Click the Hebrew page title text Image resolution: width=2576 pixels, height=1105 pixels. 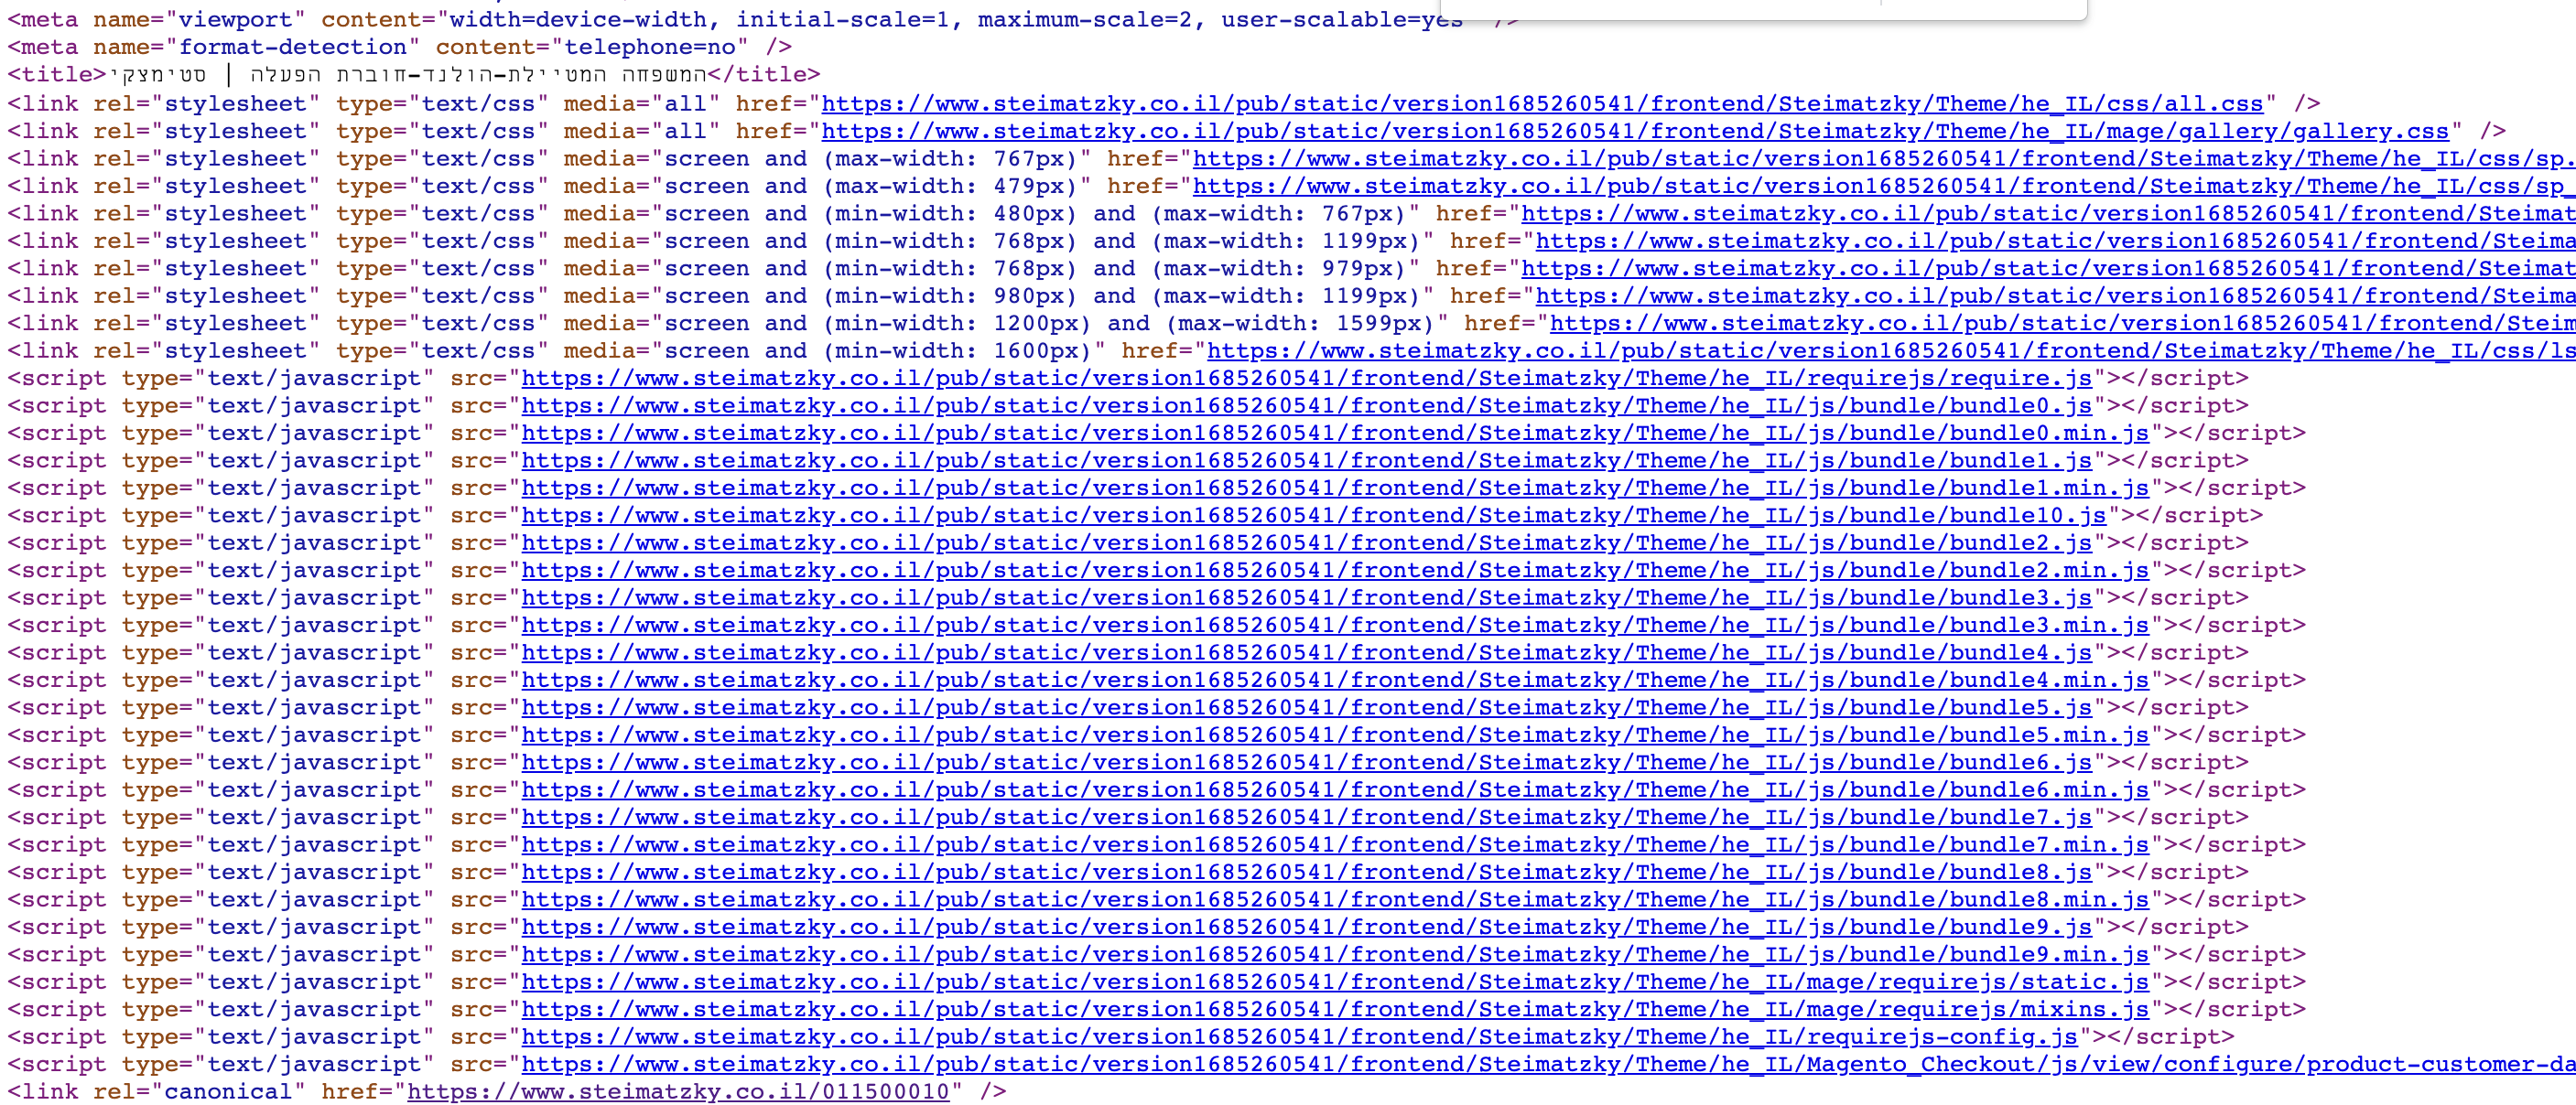407,75
